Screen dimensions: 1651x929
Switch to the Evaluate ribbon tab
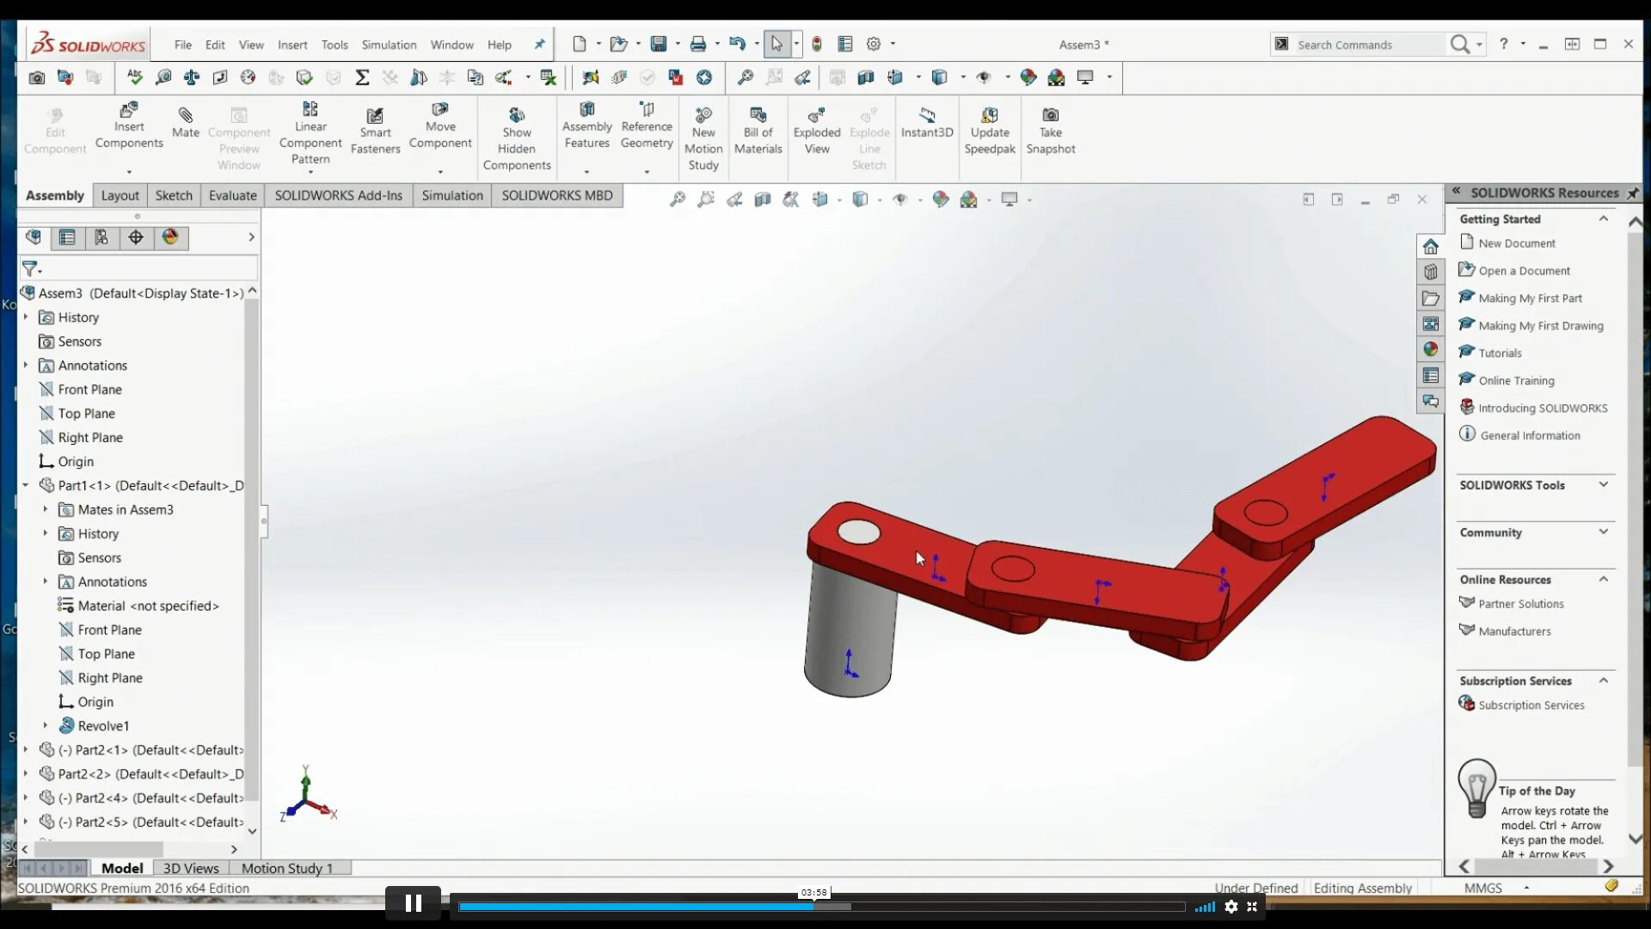(232, 195)
